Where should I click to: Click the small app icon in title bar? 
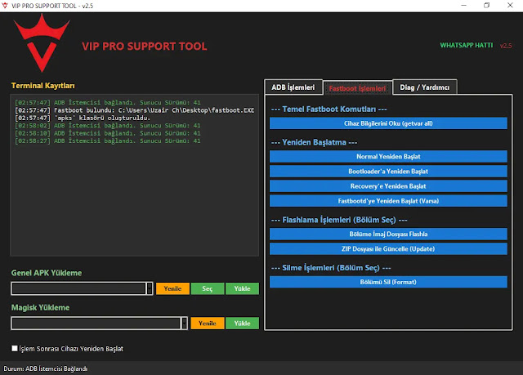(x=5, y=6)
